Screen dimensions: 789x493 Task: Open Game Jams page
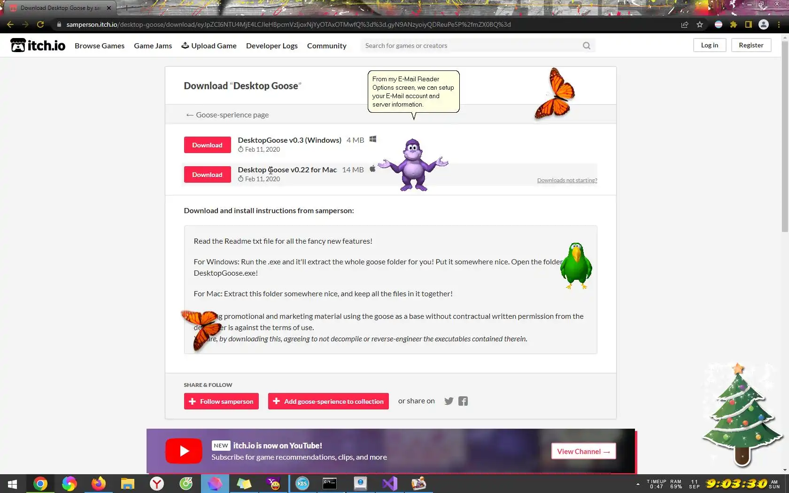[153, 46]
